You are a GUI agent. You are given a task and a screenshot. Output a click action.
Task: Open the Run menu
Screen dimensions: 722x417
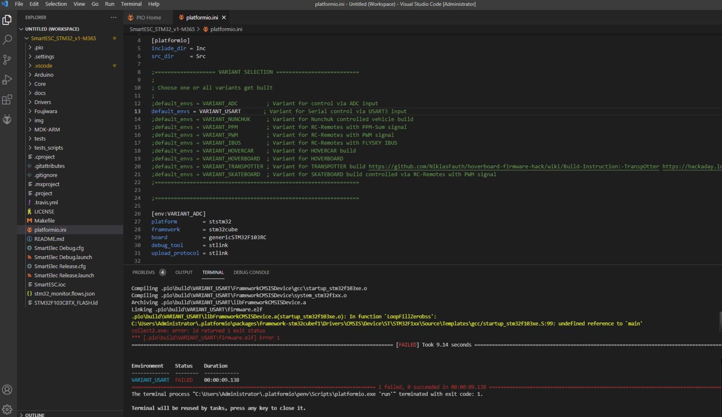(x=110, y=4)
